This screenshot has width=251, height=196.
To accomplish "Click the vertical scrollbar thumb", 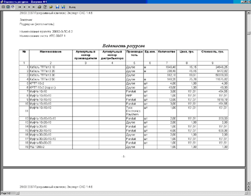I will point(249,33).
